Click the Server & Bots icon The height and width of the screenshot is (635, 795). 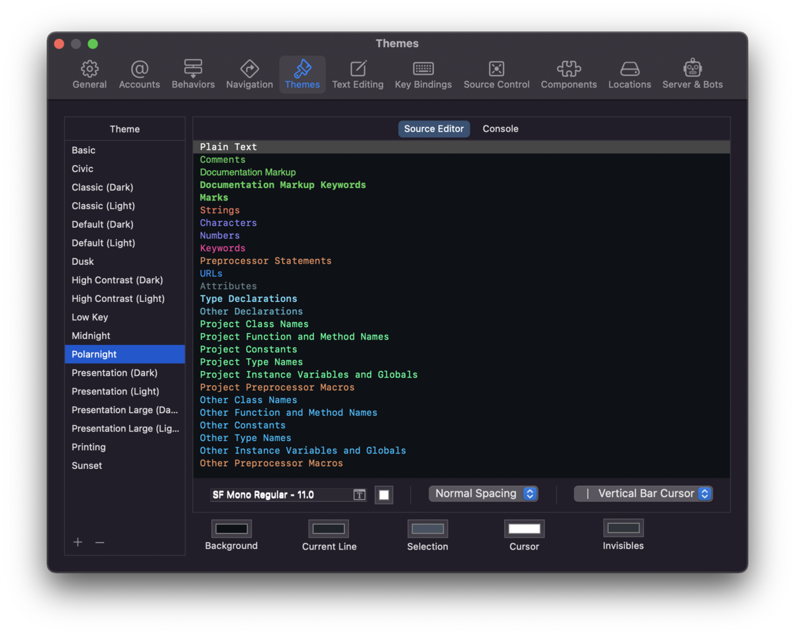tap(692, 73)
